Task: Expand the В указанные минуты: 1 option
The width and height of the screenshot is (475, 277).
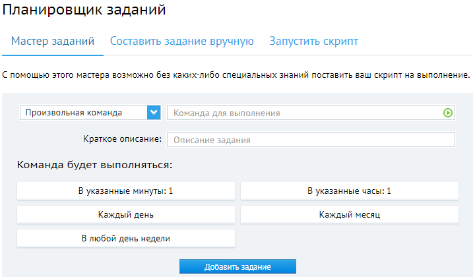Action: 126,191
